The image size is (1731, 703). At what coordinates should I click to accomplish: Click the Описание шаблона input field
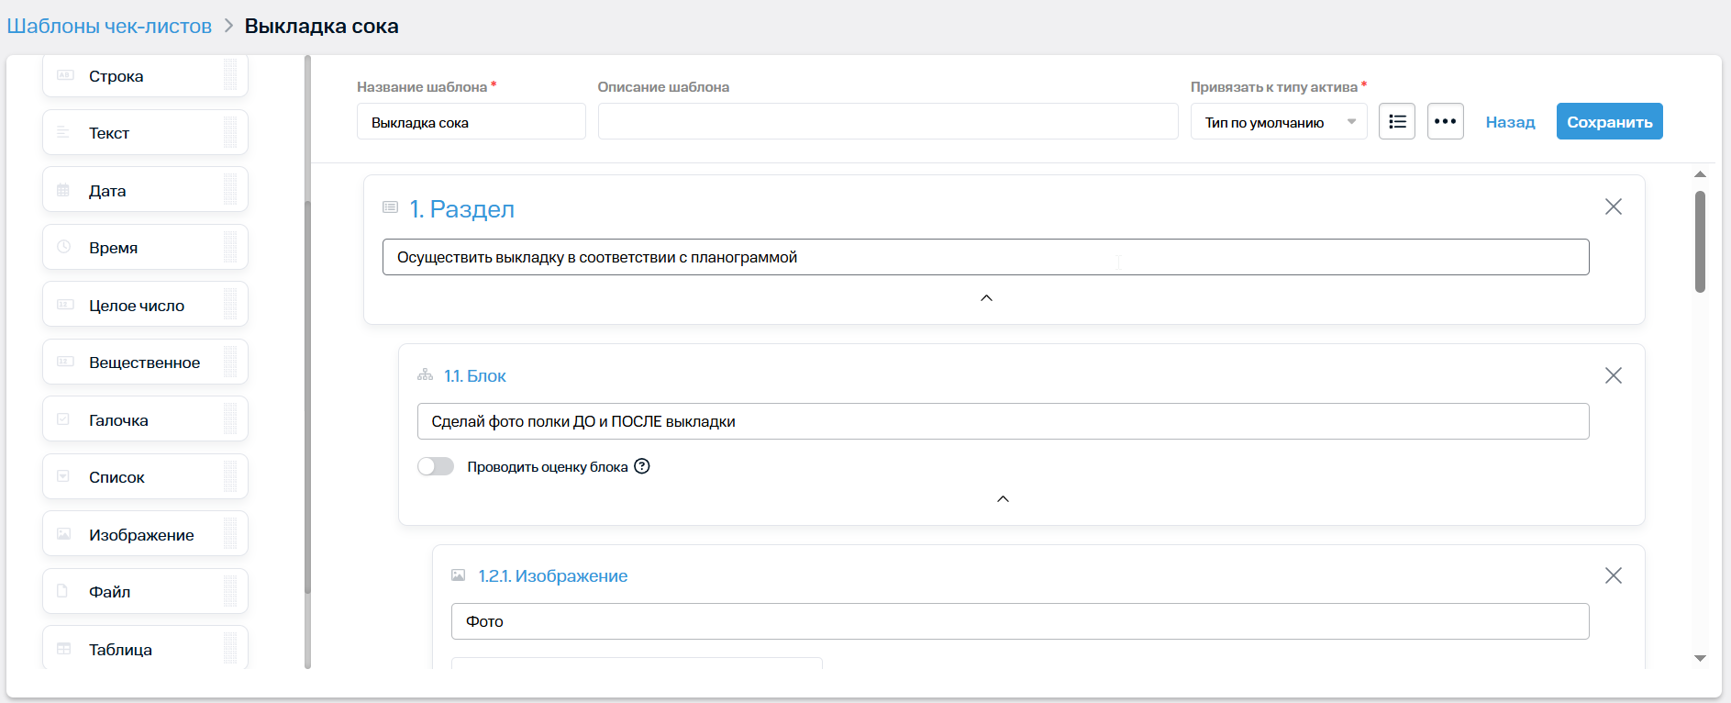[887, 121]
